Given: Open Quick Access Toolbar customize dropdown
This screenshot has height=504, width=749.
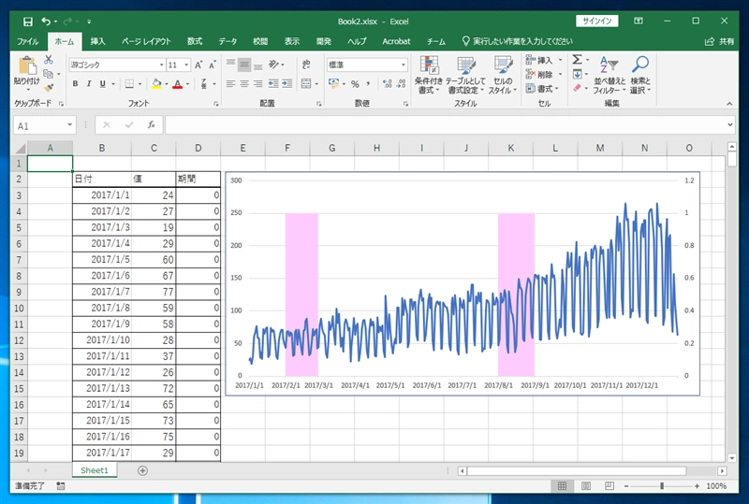Looking at the screenshot, I should coord(89,22).
